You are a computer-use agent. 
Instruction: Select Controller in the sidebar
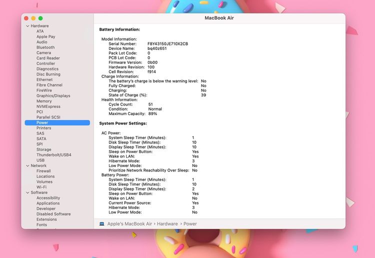(45, 63)
